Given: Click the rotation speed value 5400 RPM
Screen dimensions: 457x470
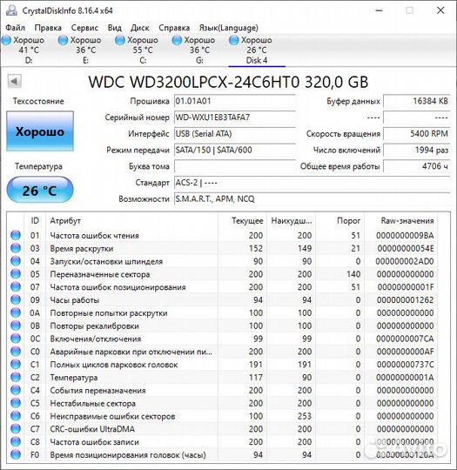Looking at the screenshot, I should click(x=417, y=134).
